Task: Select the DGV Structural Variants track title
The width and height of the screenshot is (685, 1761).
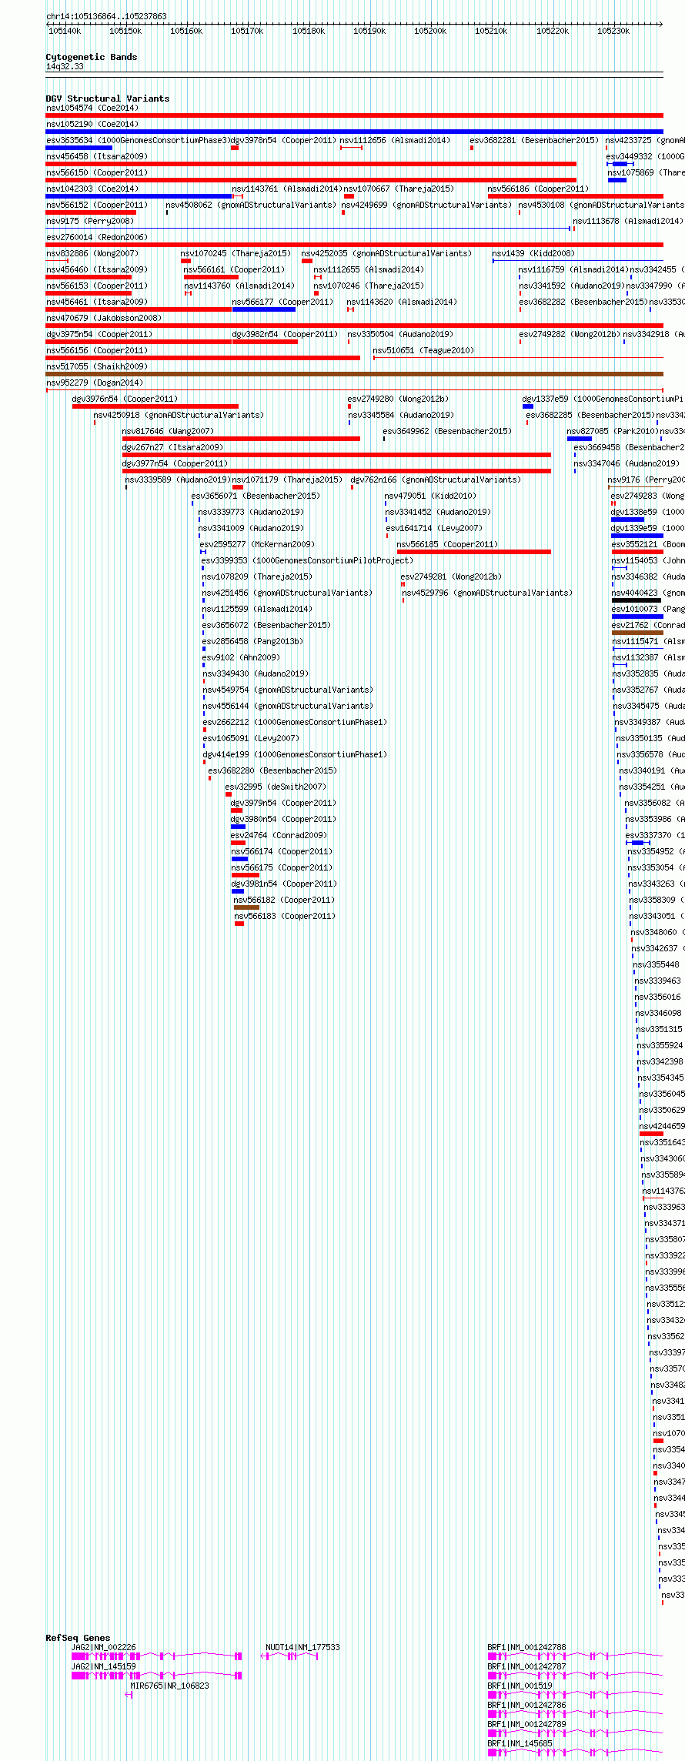Action: coord(108,99)
